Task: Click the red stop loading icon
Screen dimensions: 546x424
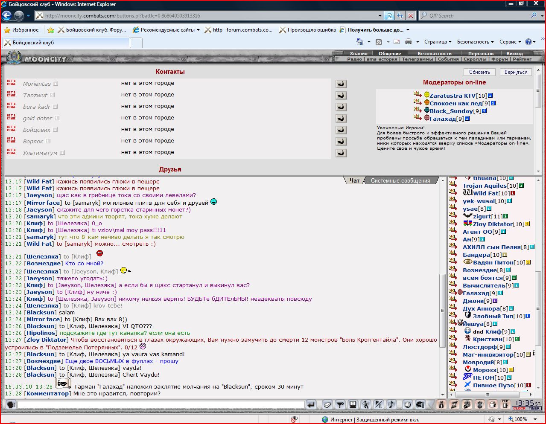Action: (x=411, y=16)
